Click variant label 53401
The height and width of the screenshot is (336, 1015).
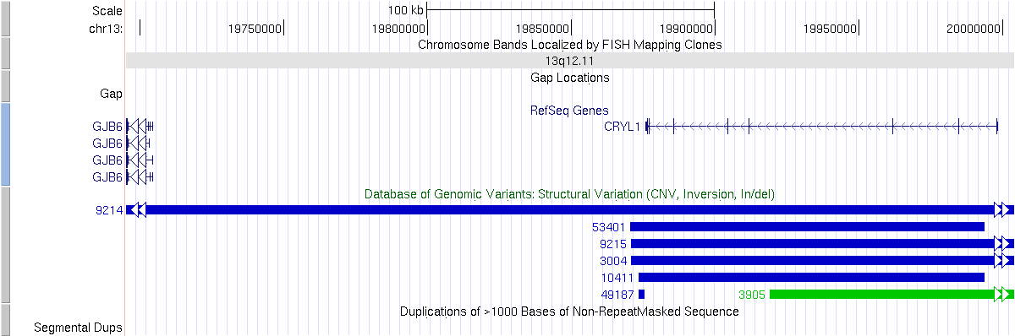tap(609, 227)
